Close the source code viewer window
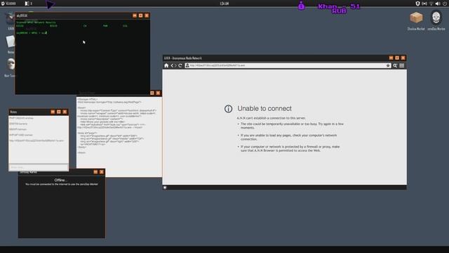Viewport: 449px width, 253px height. pyautogui.click(x=158, y=93)
